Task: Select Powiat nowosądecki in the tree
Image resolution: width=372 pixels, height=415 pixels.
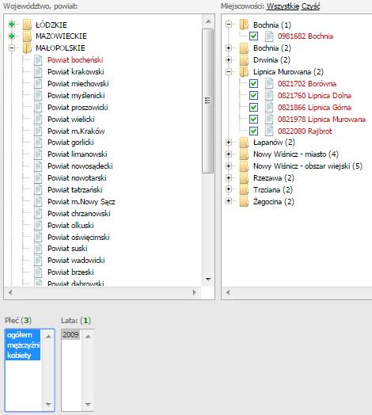Action: pos(80,166)
